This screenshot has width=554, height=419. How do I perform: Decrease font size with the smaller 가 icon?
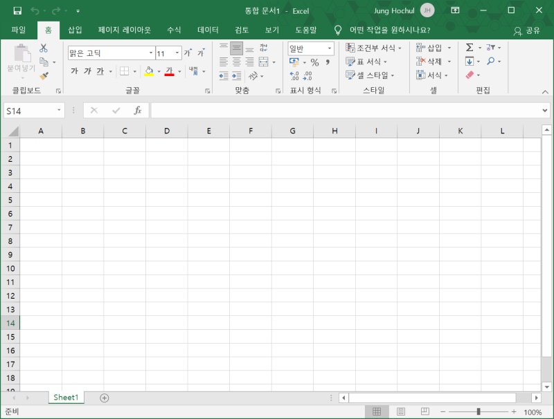click(x=201, y=53)
